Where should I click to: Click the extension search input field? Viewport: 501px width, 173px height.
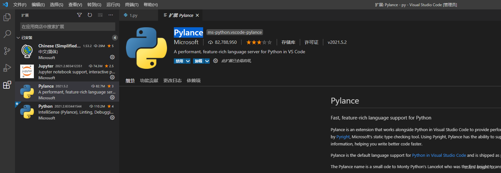pyautogui.click(x=68, y=27)
